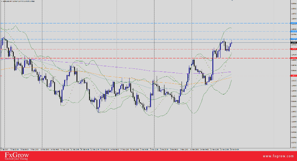Click the black current price label on the price axis
The height and width of the screenshot is (161, 297).
(293, 43)
